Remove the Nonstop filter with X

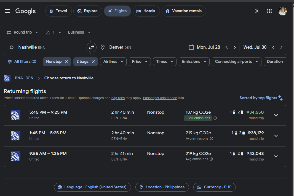[66, 62]
